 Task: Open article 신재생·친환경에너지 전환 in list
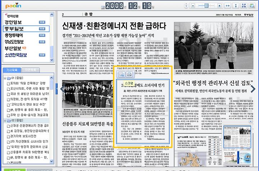pos(30,126)
